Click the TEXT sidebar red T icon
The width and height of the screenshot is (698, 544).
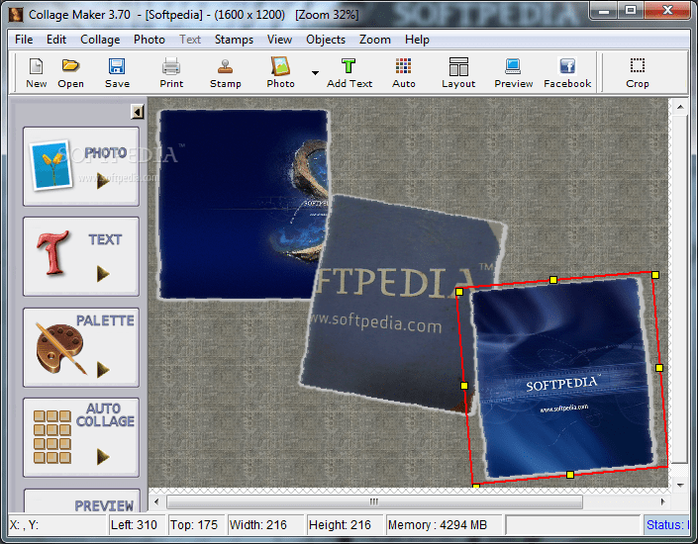[53, 252]
